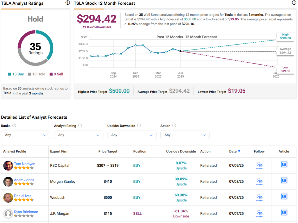Screen dimensions: 298x223
Task: Click the June 2025 chart data point
Action: coord(180,51)
